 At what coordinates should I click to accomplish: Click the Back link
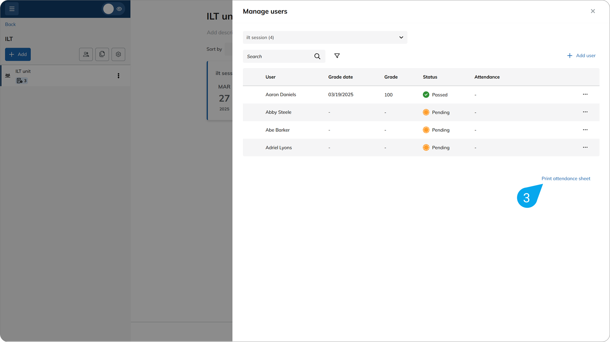10,24
